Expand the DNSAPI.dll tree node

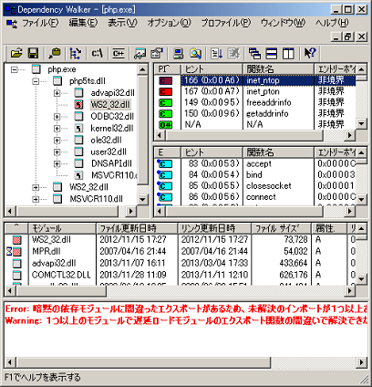point(57,164)
